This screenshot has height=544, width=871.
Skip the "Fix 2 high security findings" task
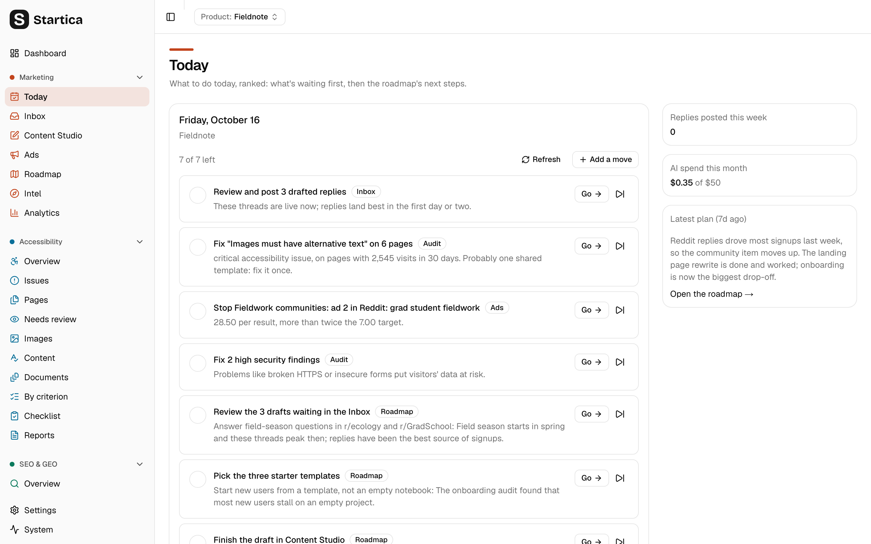click(620, 362)
